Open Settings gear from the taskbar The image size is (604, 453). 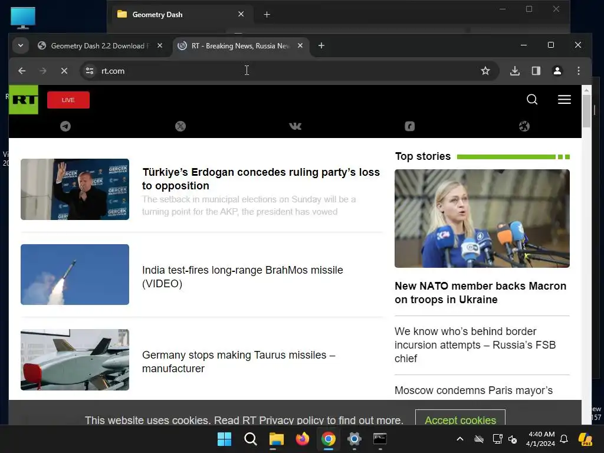[x=354, y=439]
